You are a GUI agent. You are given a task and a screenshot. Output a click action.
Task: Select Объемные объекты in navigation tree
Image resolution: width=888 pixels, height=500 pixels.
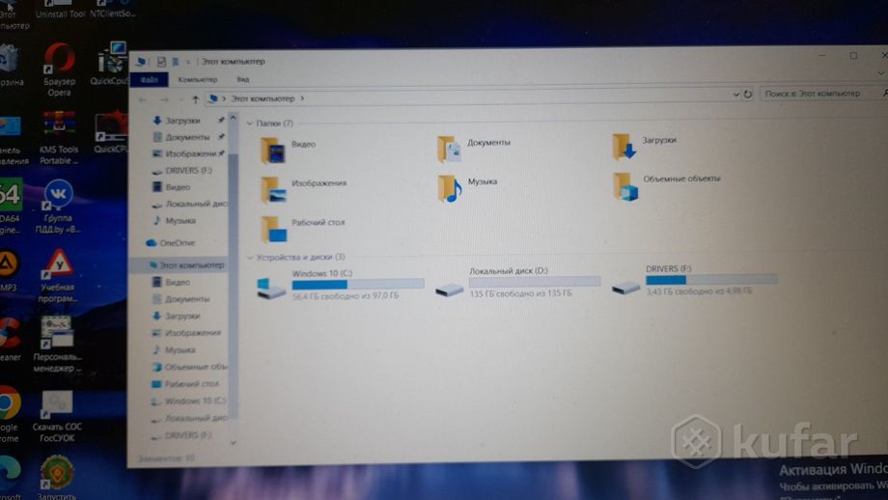pyautogui.click(x=189, y=367)
